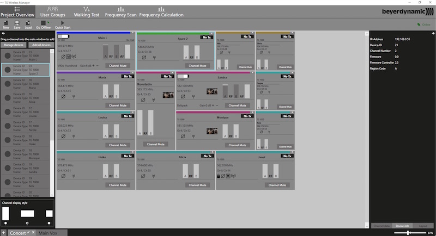Click the Save icon in toolbar
The width and height of the screenshot is (436, 236).
point(17,22)
